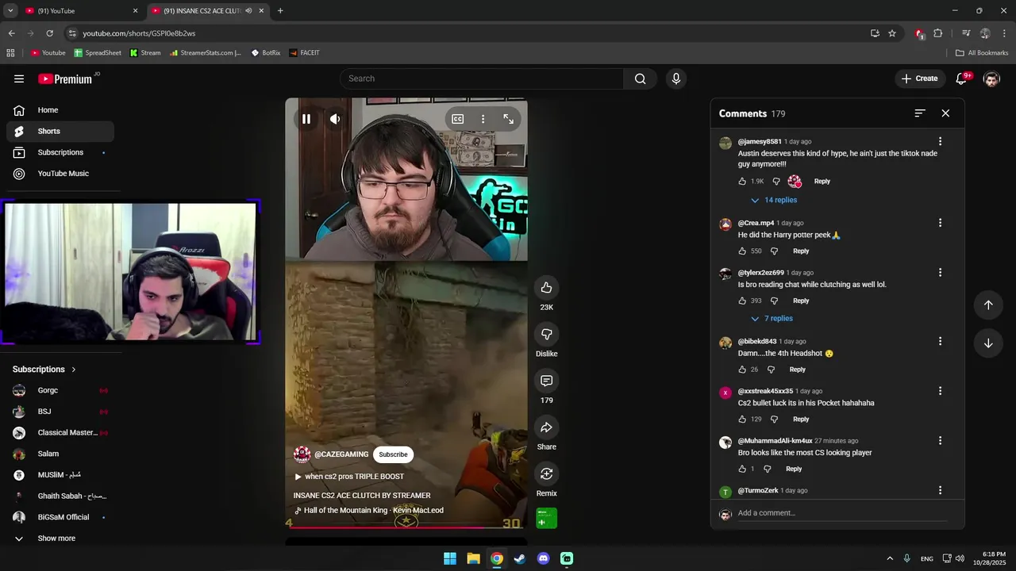Viewport: 1016px width, 571px height.
Task: Expand 7 replies under tylerx2ez699's comment
Action: click(772, 319)
